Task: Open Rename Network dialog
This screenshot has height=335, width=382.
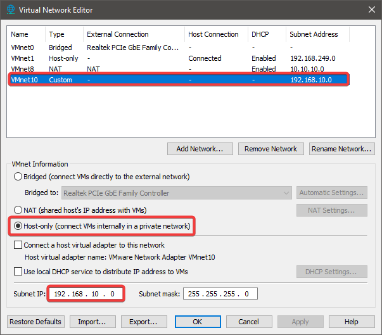Action: pyautogui.click(x=341, y=149)
